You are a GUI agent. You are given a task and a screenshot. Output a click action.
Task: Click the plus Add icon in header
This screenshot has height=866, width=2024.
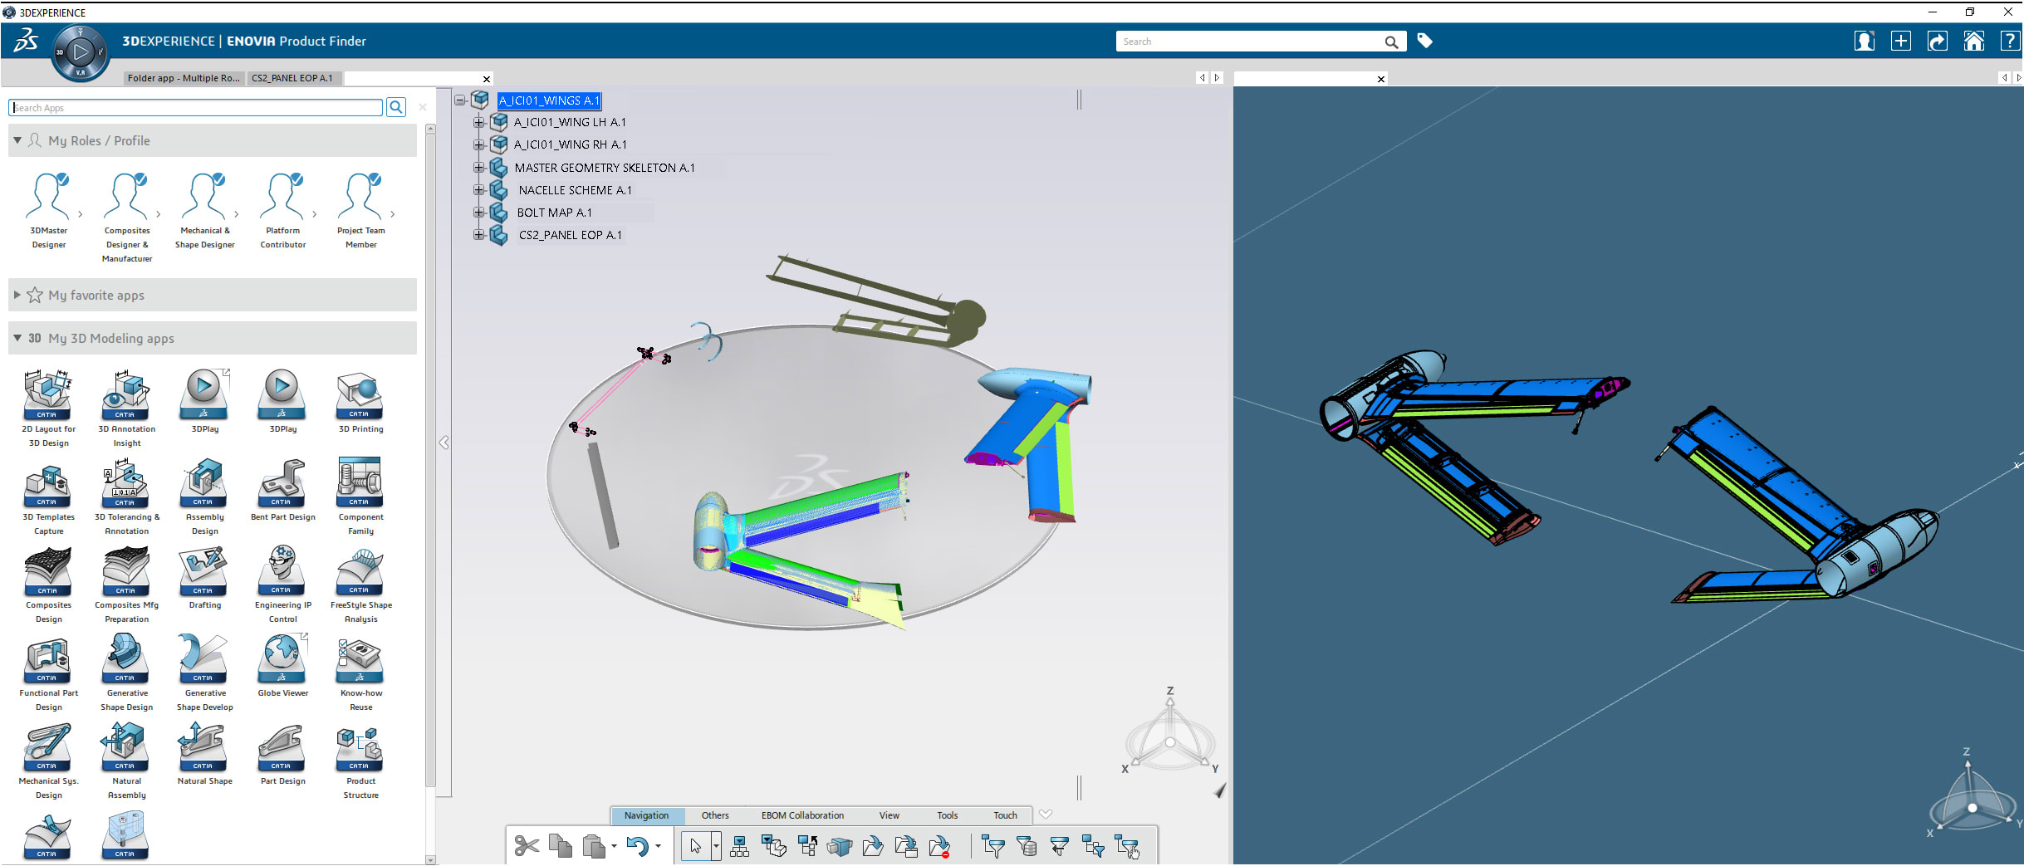[1901, 41]
